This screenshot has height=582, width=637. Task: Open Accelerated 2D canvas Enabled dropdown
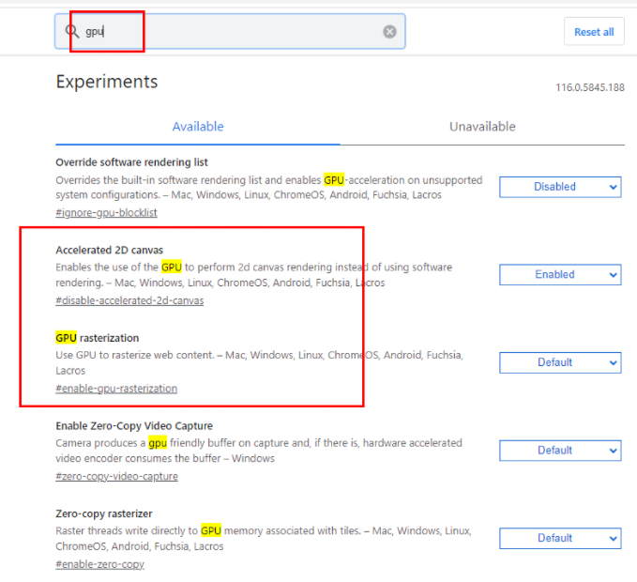[x=560, y=275]
